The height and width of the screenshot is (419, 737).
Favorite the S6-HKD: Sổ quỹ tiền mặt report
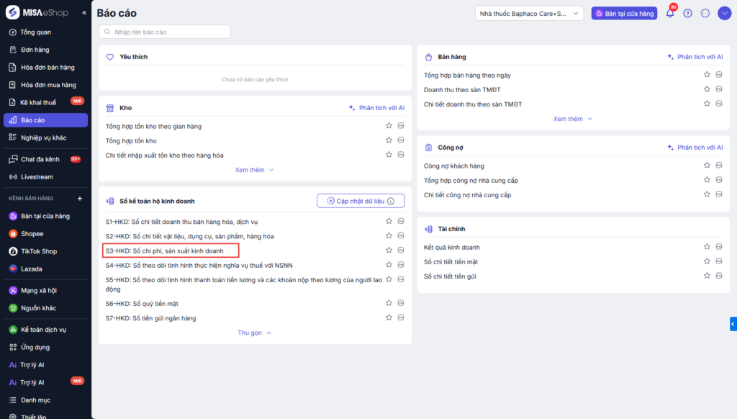389,303
